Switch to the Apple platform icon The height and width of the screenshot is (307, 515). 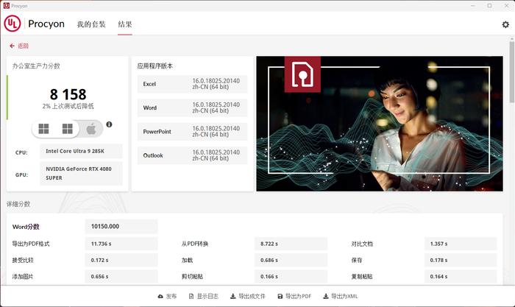(x=91, y=129)
